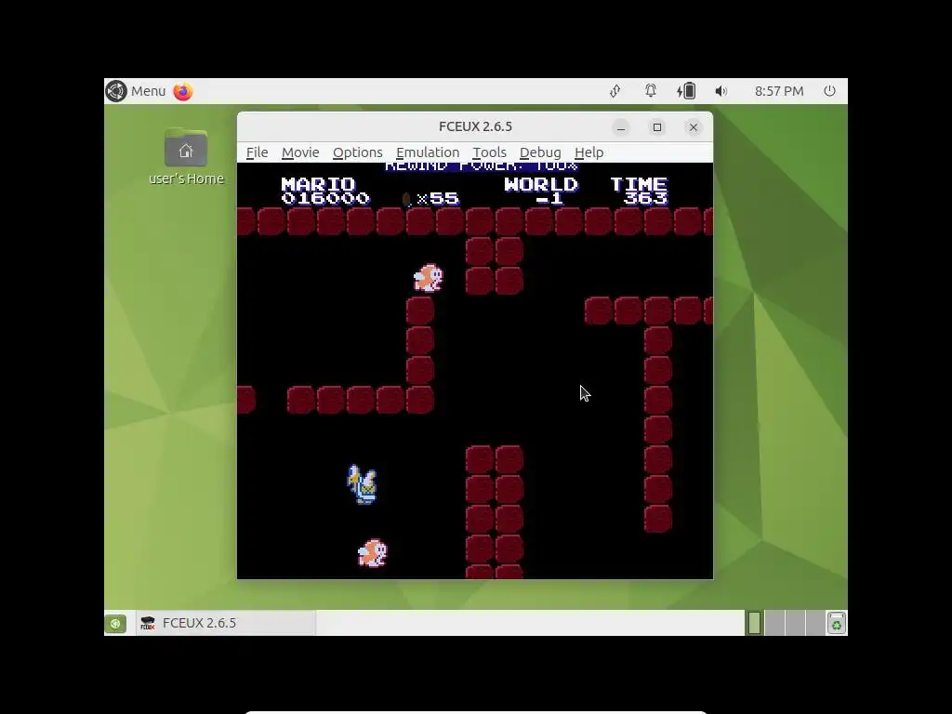Open the Movie menu
Viewport: 952px width, 714px height.
pyautogui.click(x=300, y=152)
